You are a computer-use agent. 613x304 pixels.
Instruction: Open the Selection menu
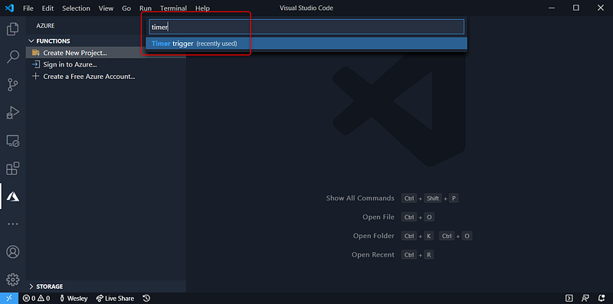[x=76, y=8]
